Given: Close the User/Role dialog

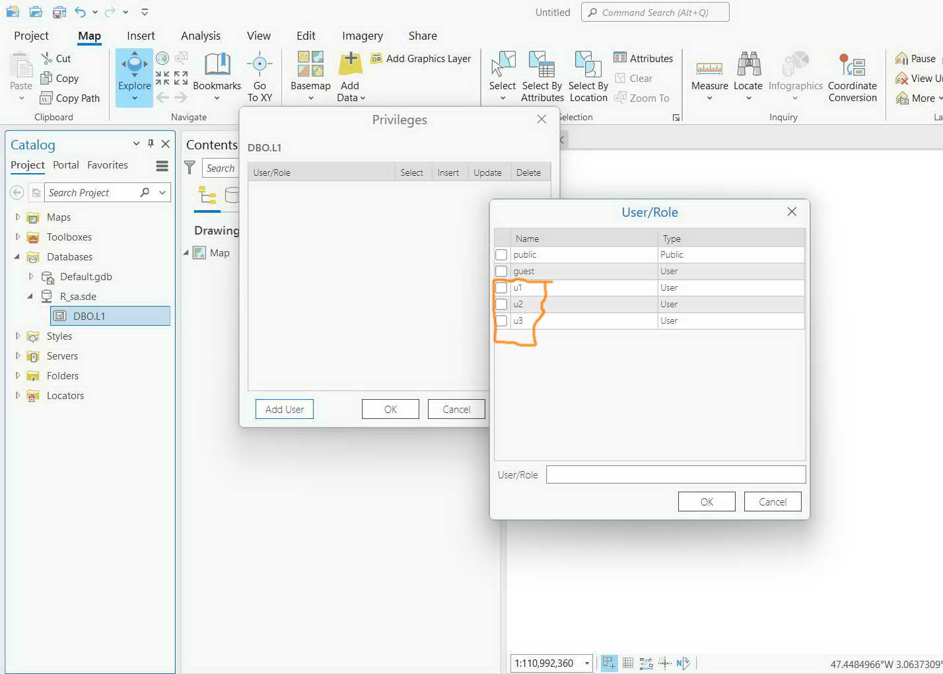Looking at the screenshot, I should click(792, 211).
